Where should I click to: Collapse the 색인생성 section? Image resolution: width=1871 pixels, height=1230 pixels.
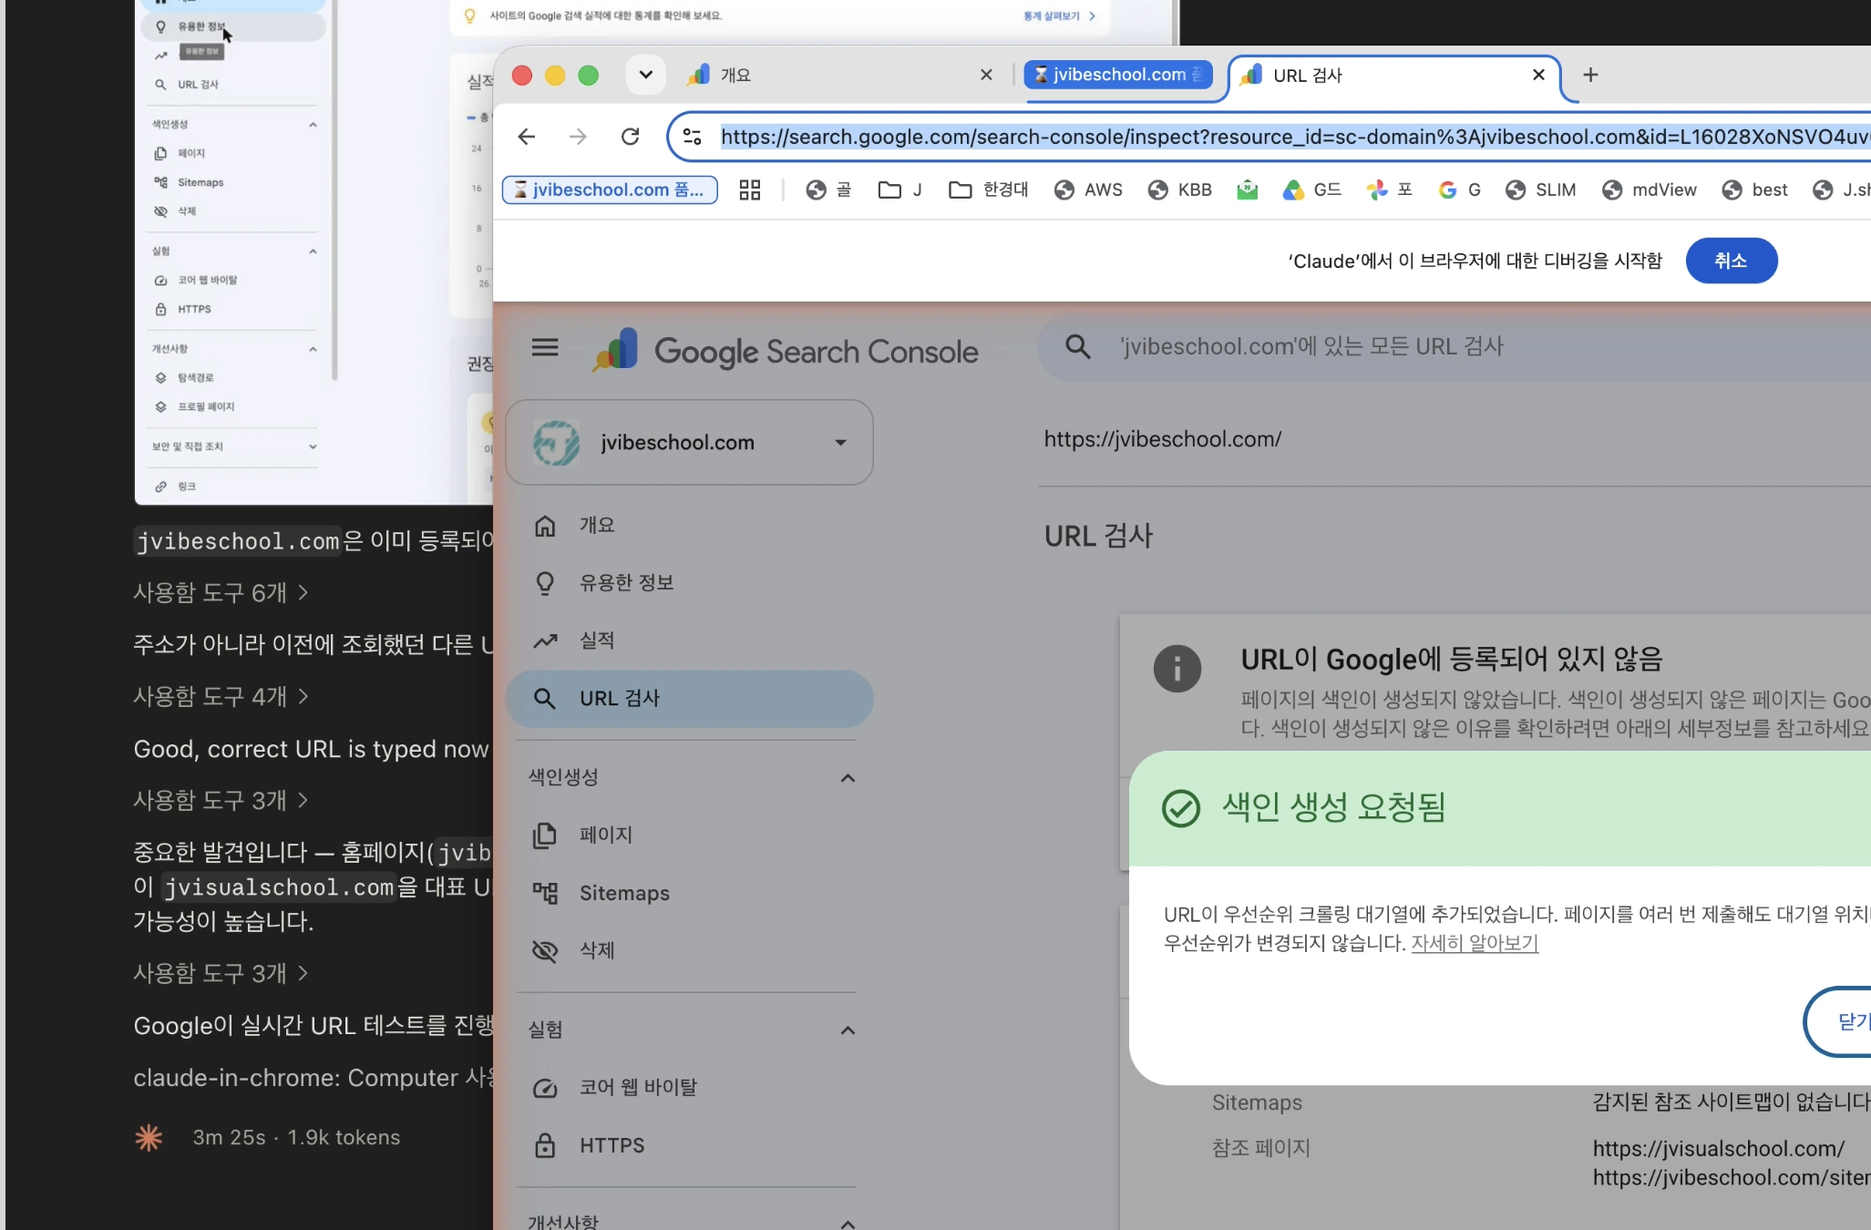click(848, 777)
